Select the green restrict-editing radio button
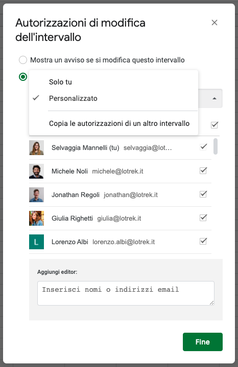This screenshot has height=367, width=238. click(23, 77)
